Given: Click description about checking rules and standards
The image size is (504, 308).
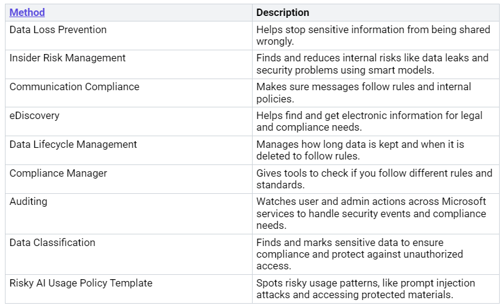Looking at the screenshot, I should (374, 179).
